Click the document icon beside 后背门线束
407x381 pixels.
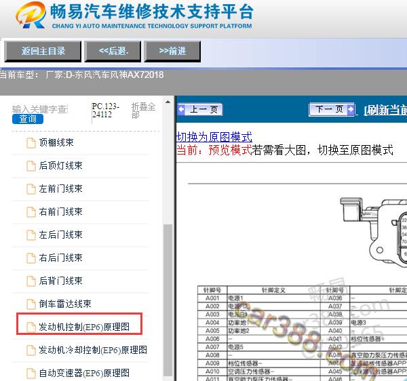[x=31, y=281]
